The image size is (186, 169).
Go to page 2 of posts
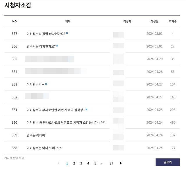pyautogui.click(x=74, y=163)
